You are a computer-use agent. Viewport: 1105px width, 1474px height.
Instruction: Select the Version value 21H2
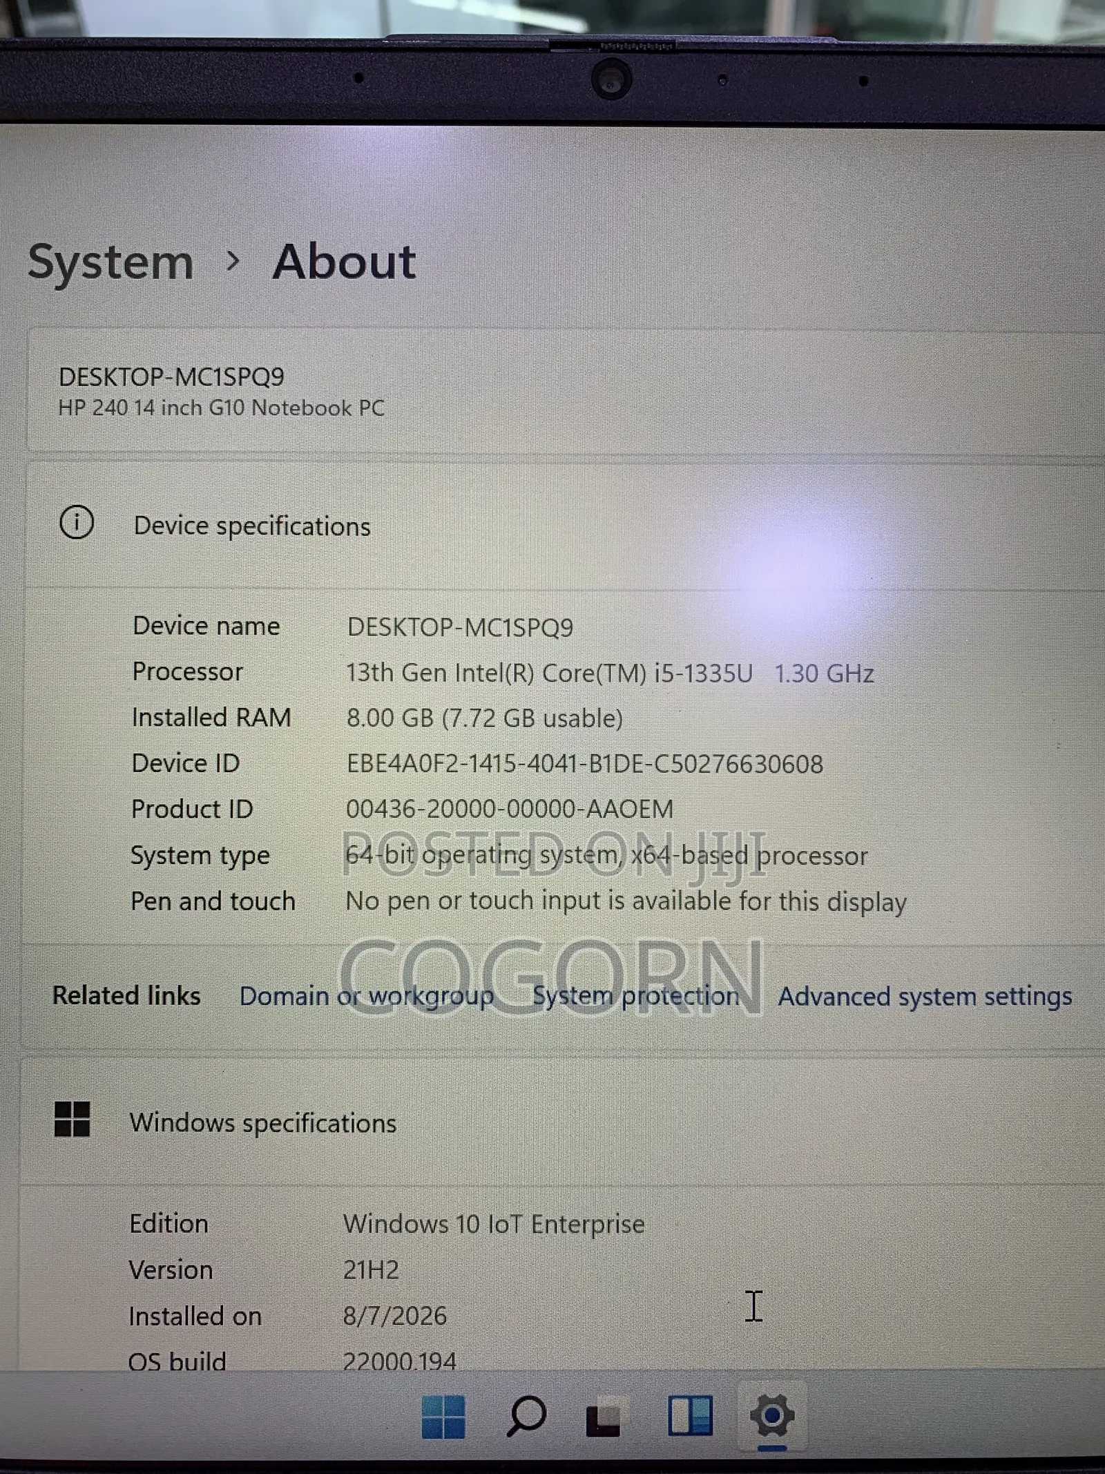(371, 1270)
